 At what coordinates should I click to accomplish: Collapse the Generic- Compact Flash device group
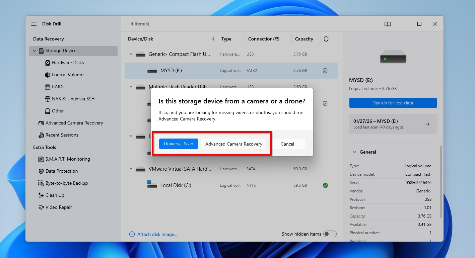pyautogui.click(x=131, y=54)
